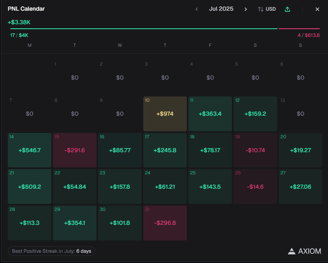Select the July 23 cell showing +$157.8
The height and width of the screenshot is (263, 328).
pos(119,187)
